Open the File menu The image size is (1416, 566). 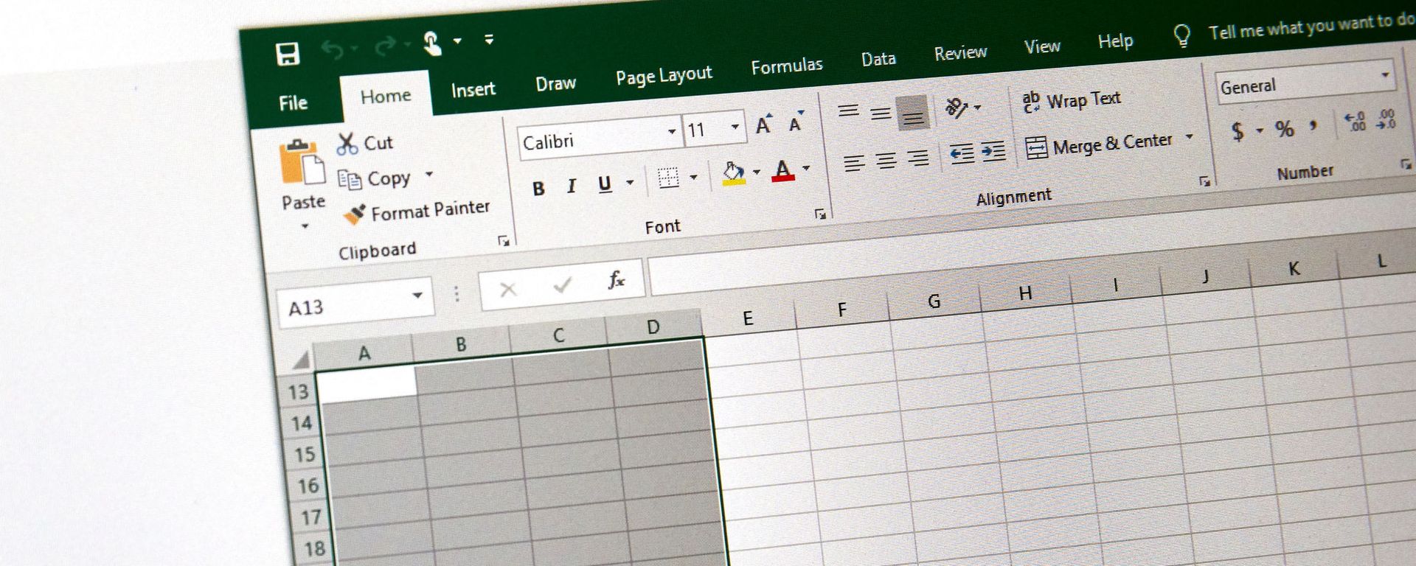293,102
